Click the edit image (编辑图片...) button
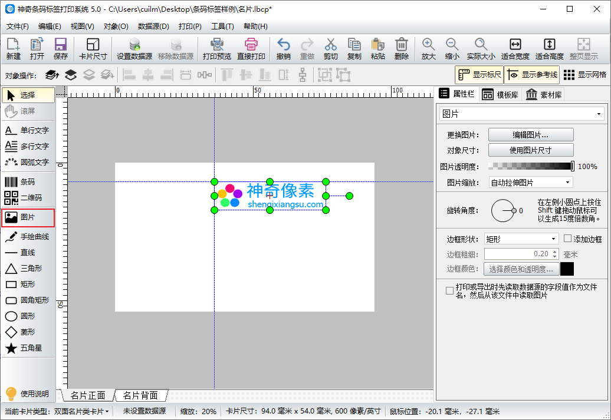611x420 pixels. (x=530, y=135)
